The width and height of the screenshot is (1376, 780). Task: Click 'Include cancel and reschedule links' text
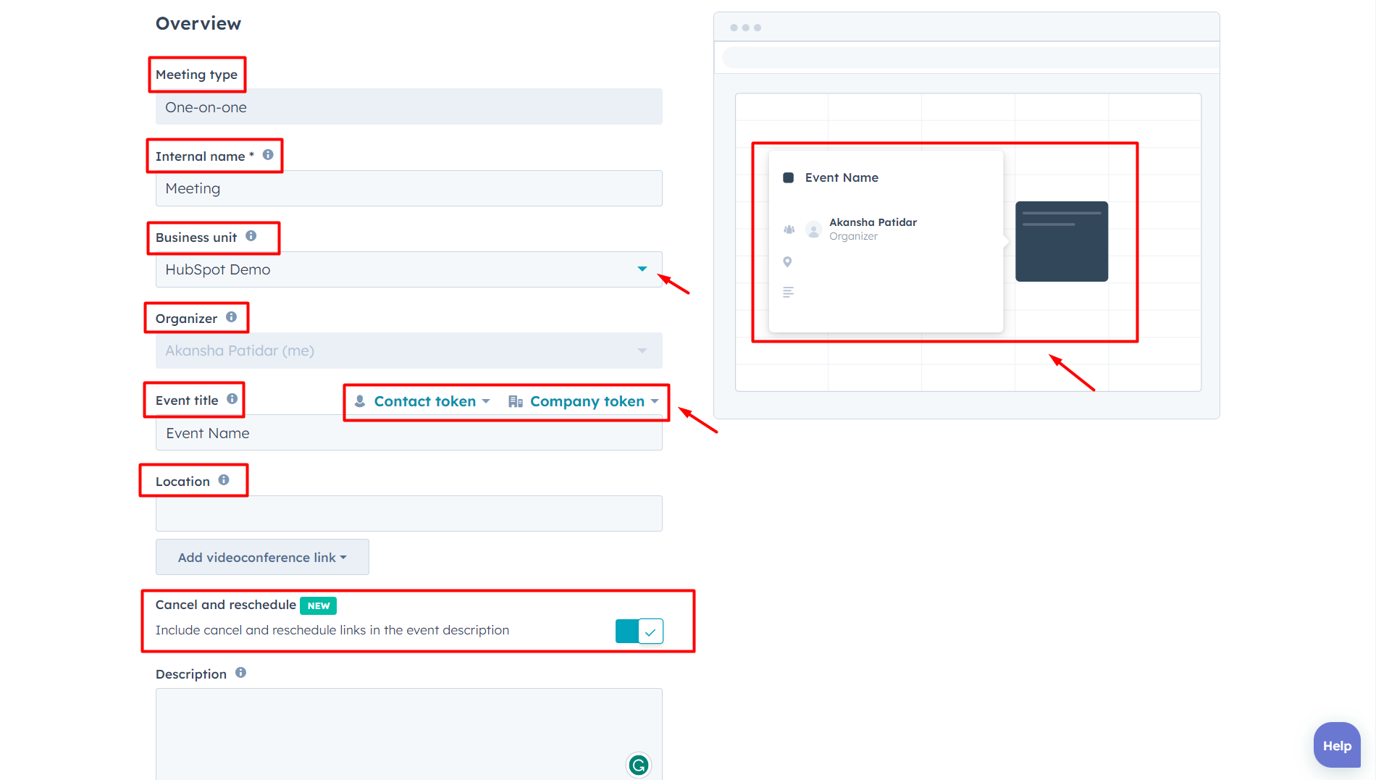click(x=332, y=630)
